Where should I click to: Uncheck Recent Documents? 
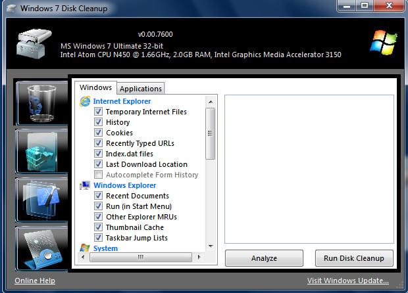[x=98, y=196]
